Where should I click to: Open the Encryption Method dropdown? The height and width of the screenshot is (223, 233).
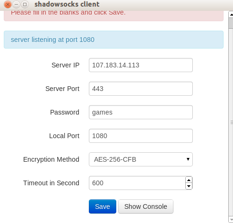point(141,159)
